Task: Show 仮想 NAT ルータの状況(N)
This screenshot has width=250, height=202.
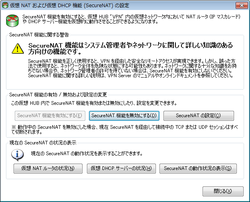Action: 48,168
